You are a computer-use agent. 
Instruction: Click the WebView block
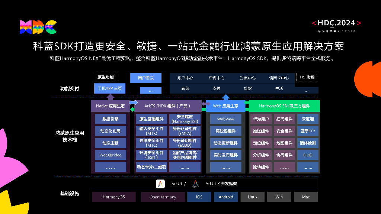pyautogui.click(x=226, y=119)
